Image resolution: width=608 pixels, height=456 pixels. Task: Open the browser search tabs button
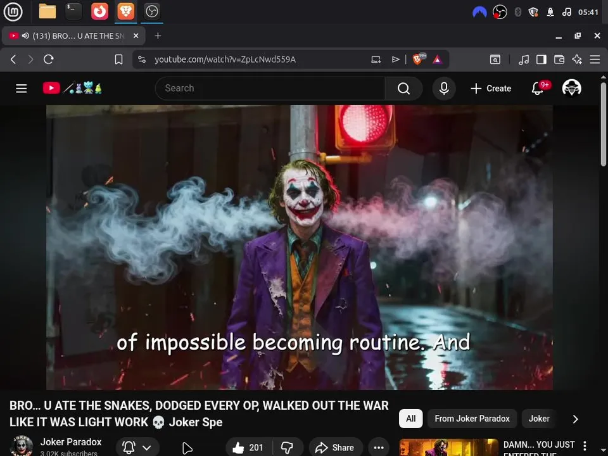coord(495,60)
